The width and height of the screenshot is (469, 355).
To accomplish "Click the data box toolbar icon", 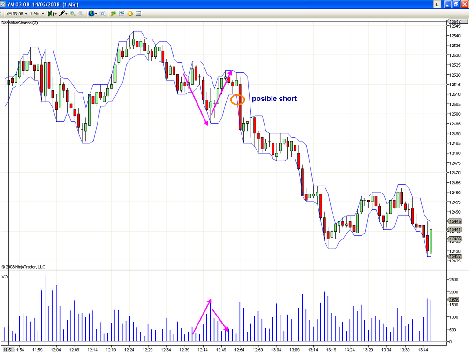I will coord(103,14).
